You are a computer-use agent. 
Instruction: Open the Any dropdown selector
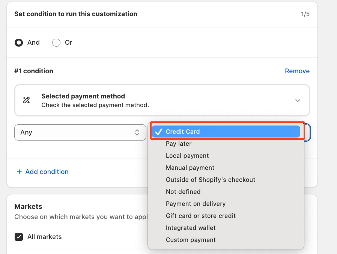click(80, 133)
